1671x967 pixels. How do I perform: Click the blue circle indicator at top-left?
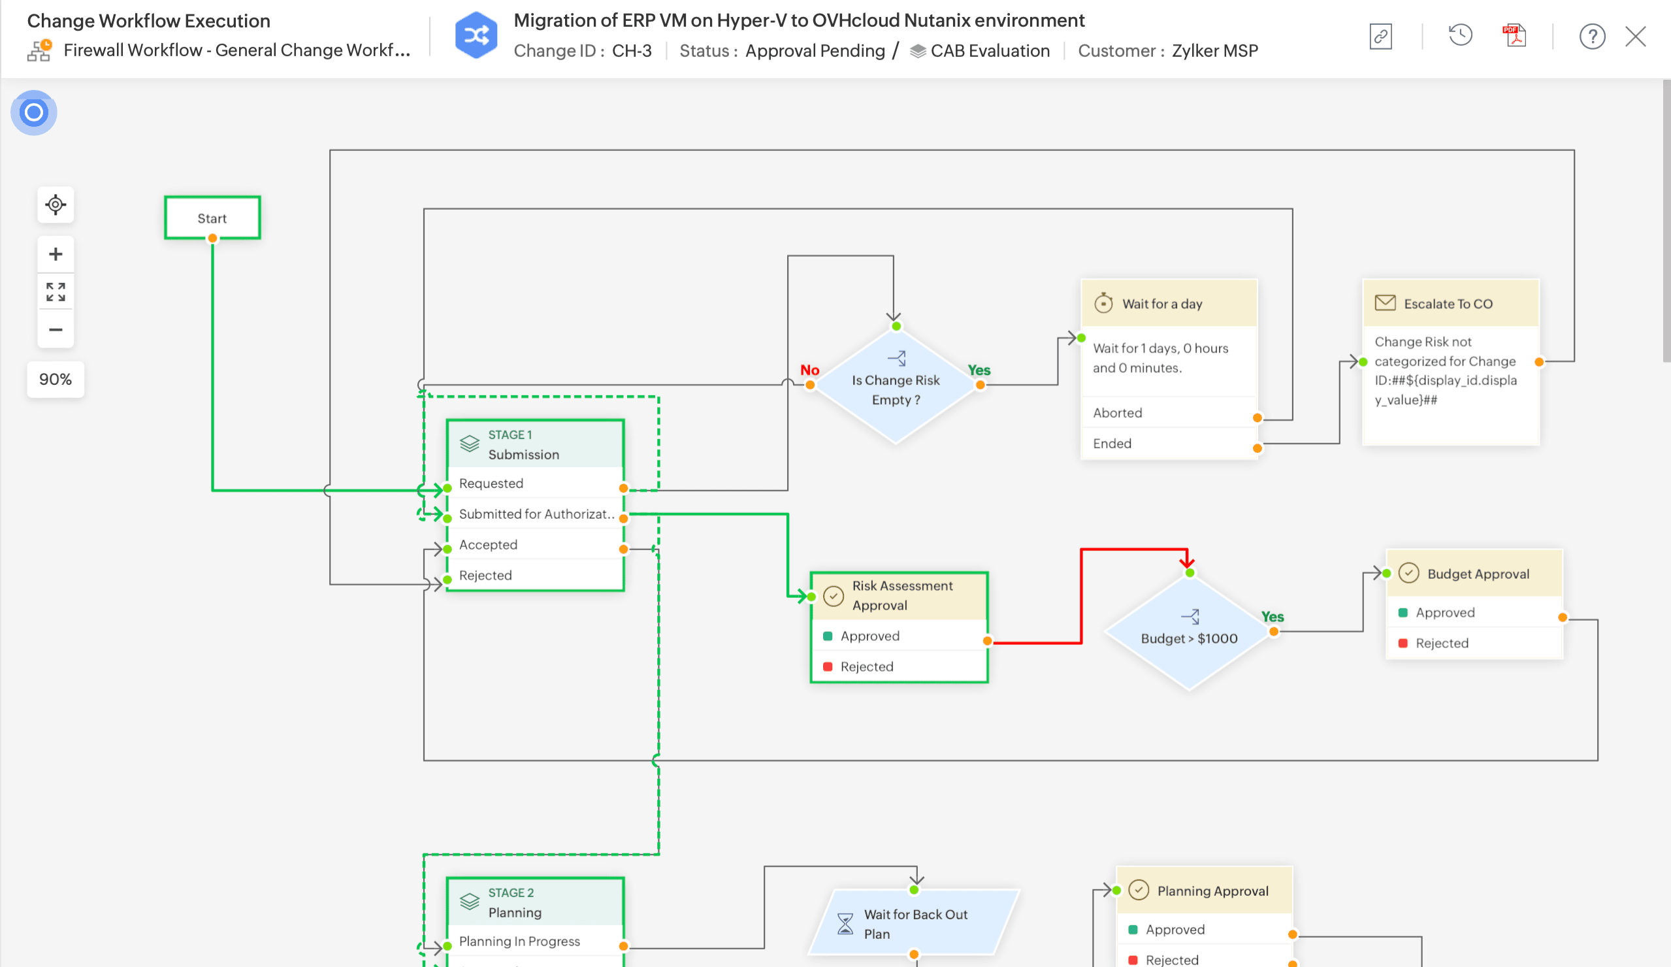coord(34,112)
